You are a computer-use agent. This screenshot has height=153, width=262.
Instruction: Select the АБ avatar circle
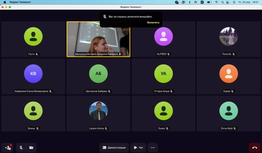[x=98, y=74]
